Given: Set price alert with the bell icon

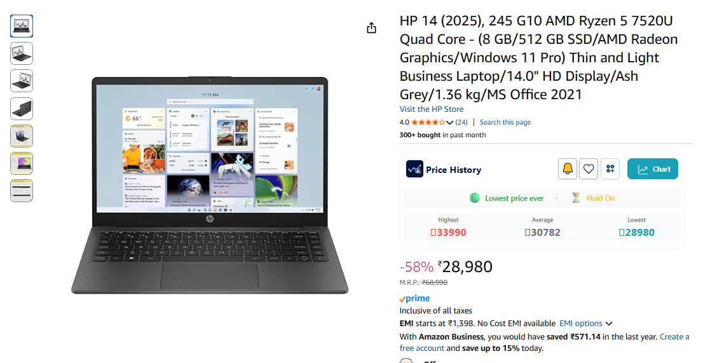Looking at the screenshot, I should point(567,169).
